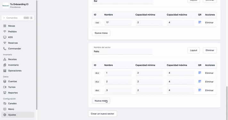This screenshot has width=228, height=120.
Task: Open Layout for Patio sector
Action: pyautogui.click(x=193, y=50)
